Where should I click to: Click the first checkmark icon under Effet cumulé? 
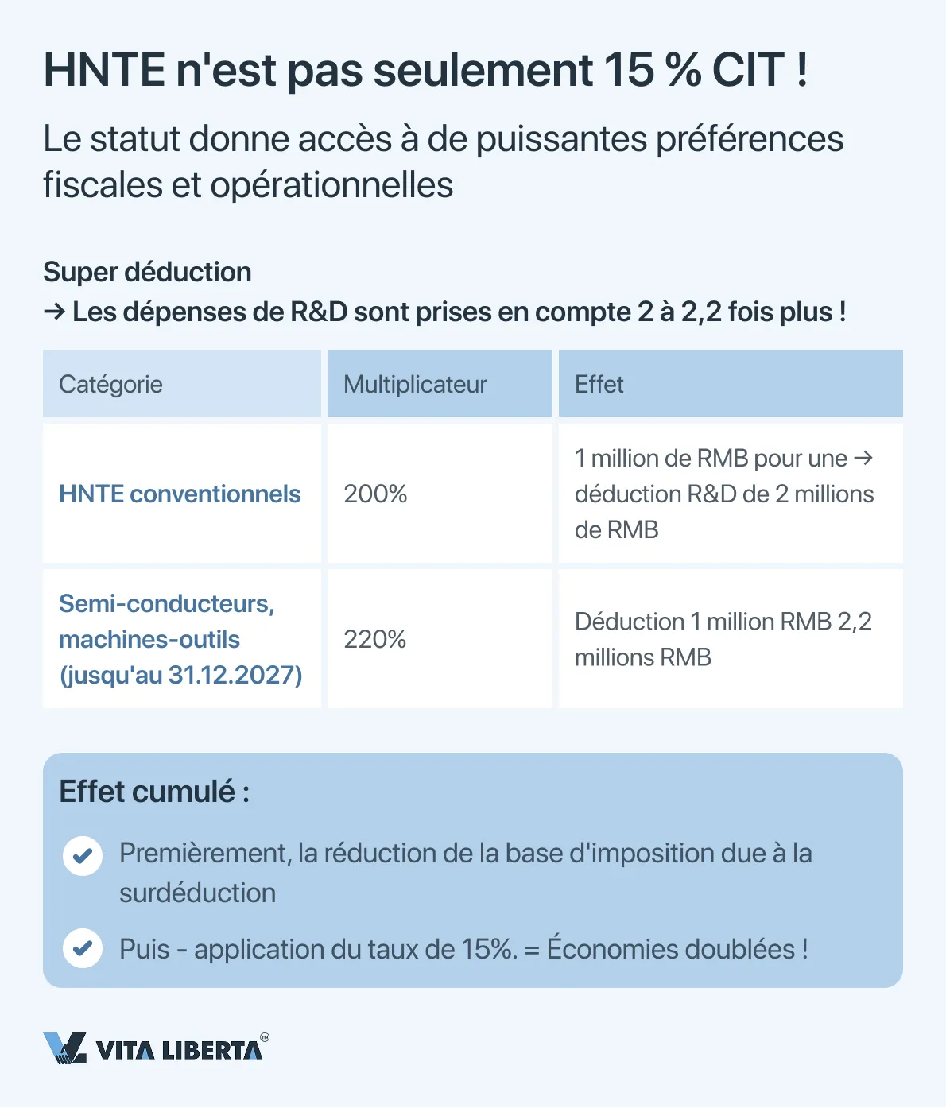coord(83,856)
